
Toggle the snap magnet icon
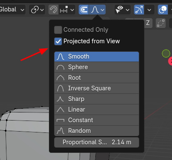(53, 10)
